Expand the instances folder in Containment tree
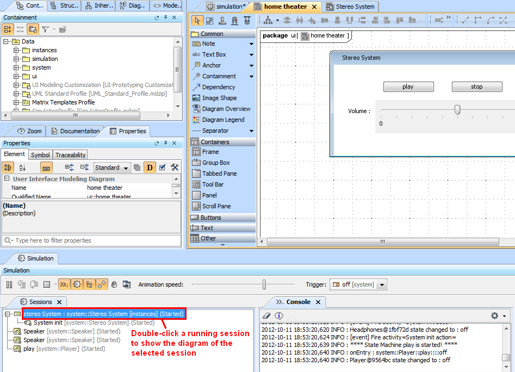 (x=16, y=50)
